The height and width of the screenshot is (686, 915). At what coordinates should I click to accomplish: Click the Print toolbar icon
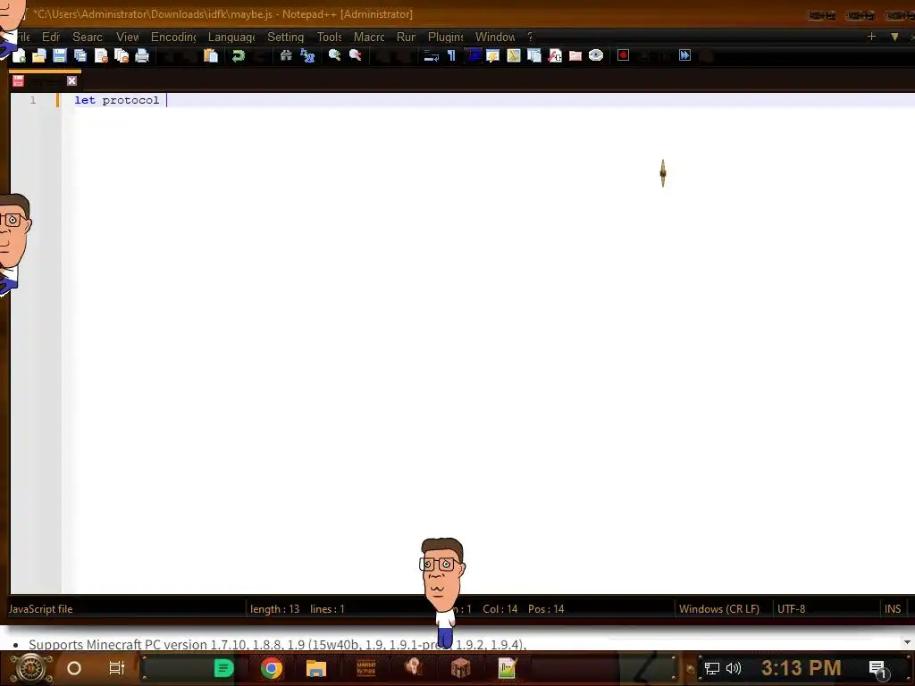142,55
